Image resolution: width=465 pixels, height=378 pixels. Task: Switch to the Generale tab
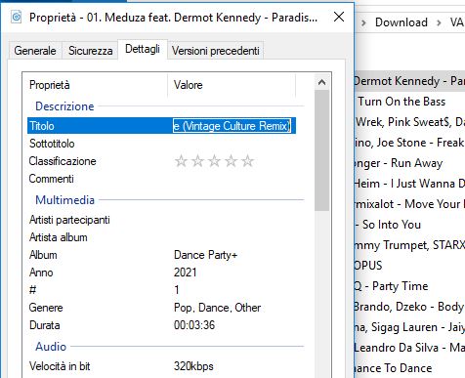35,51
